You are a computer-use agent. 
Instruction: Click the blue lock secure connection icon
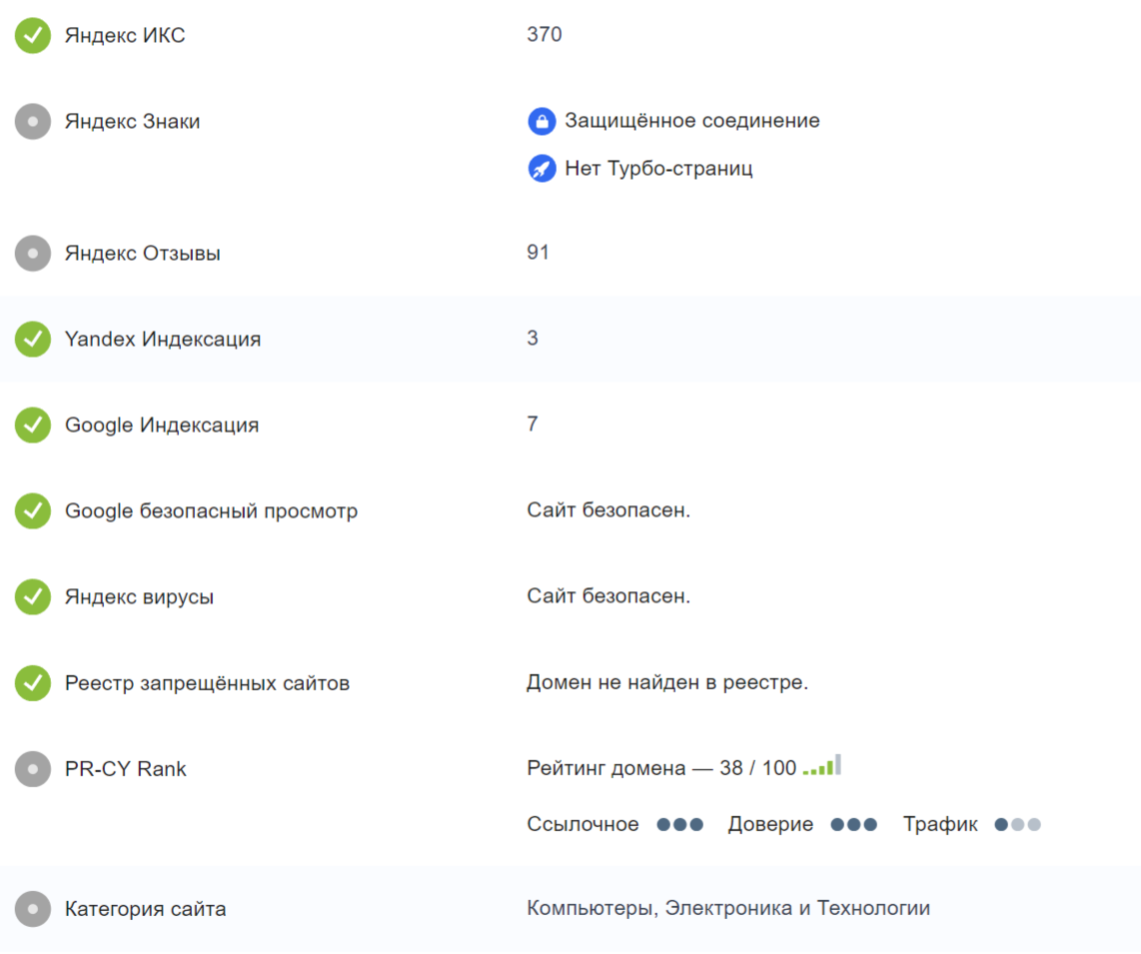[543, 122]
